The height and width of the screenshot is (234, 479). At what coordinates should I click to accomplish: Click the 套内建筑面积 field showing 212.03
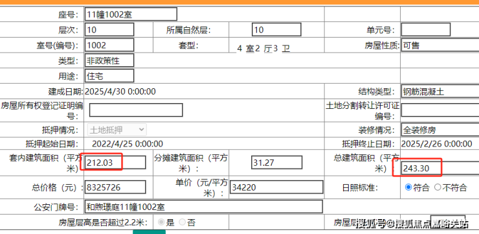[115, 163]
